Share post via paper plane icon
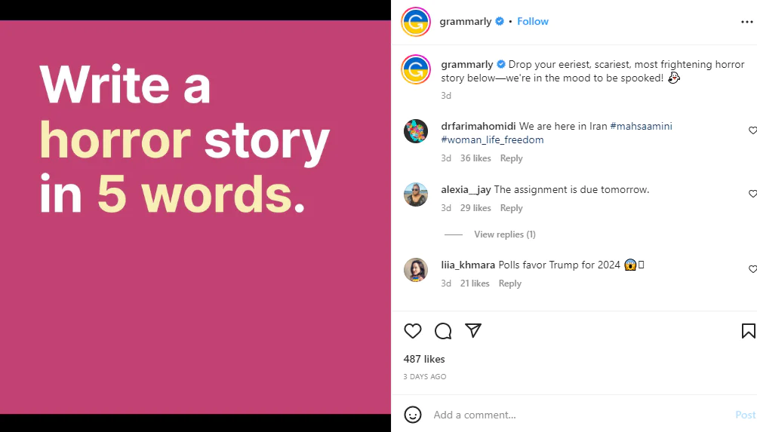Image resolution: width=757 pixels, height=432 pixels. pyautogui.click(x=473, y=331)
